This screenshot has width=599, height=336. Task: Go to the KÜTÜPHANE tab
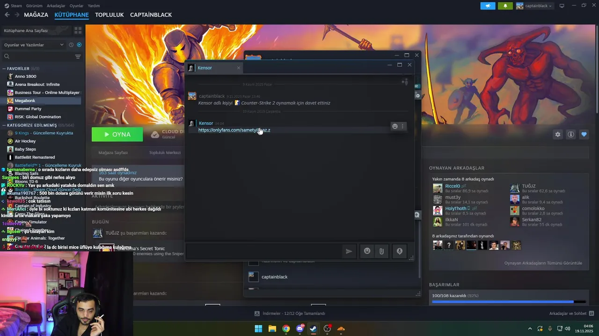click(72, 15)
